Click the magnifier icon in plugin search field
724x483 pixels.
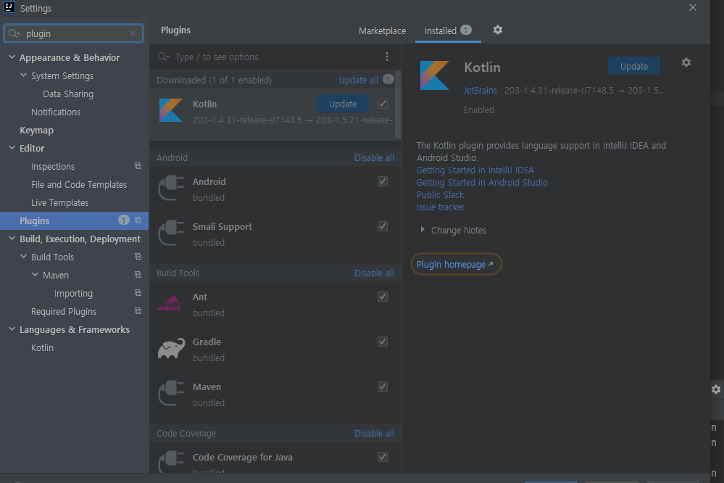point(163,57)
